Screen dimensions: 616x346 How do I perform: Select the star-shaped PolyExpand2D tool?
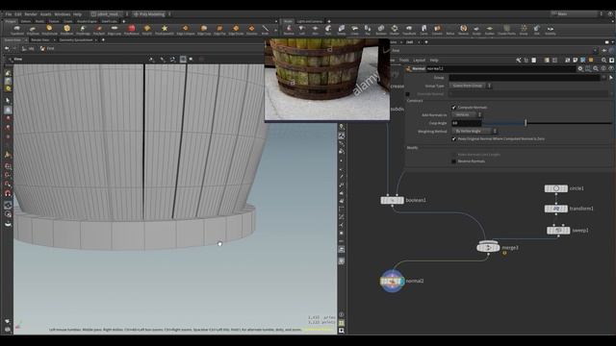click(x=165, y=30)
